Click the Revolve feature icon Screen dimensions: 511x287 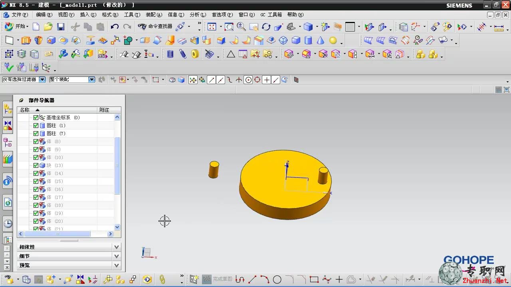click(x=38, y=40)
